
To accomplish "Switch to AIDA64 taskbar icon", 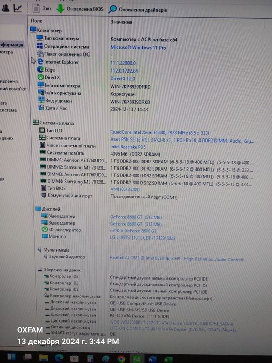I will click(x=136, y=359).
